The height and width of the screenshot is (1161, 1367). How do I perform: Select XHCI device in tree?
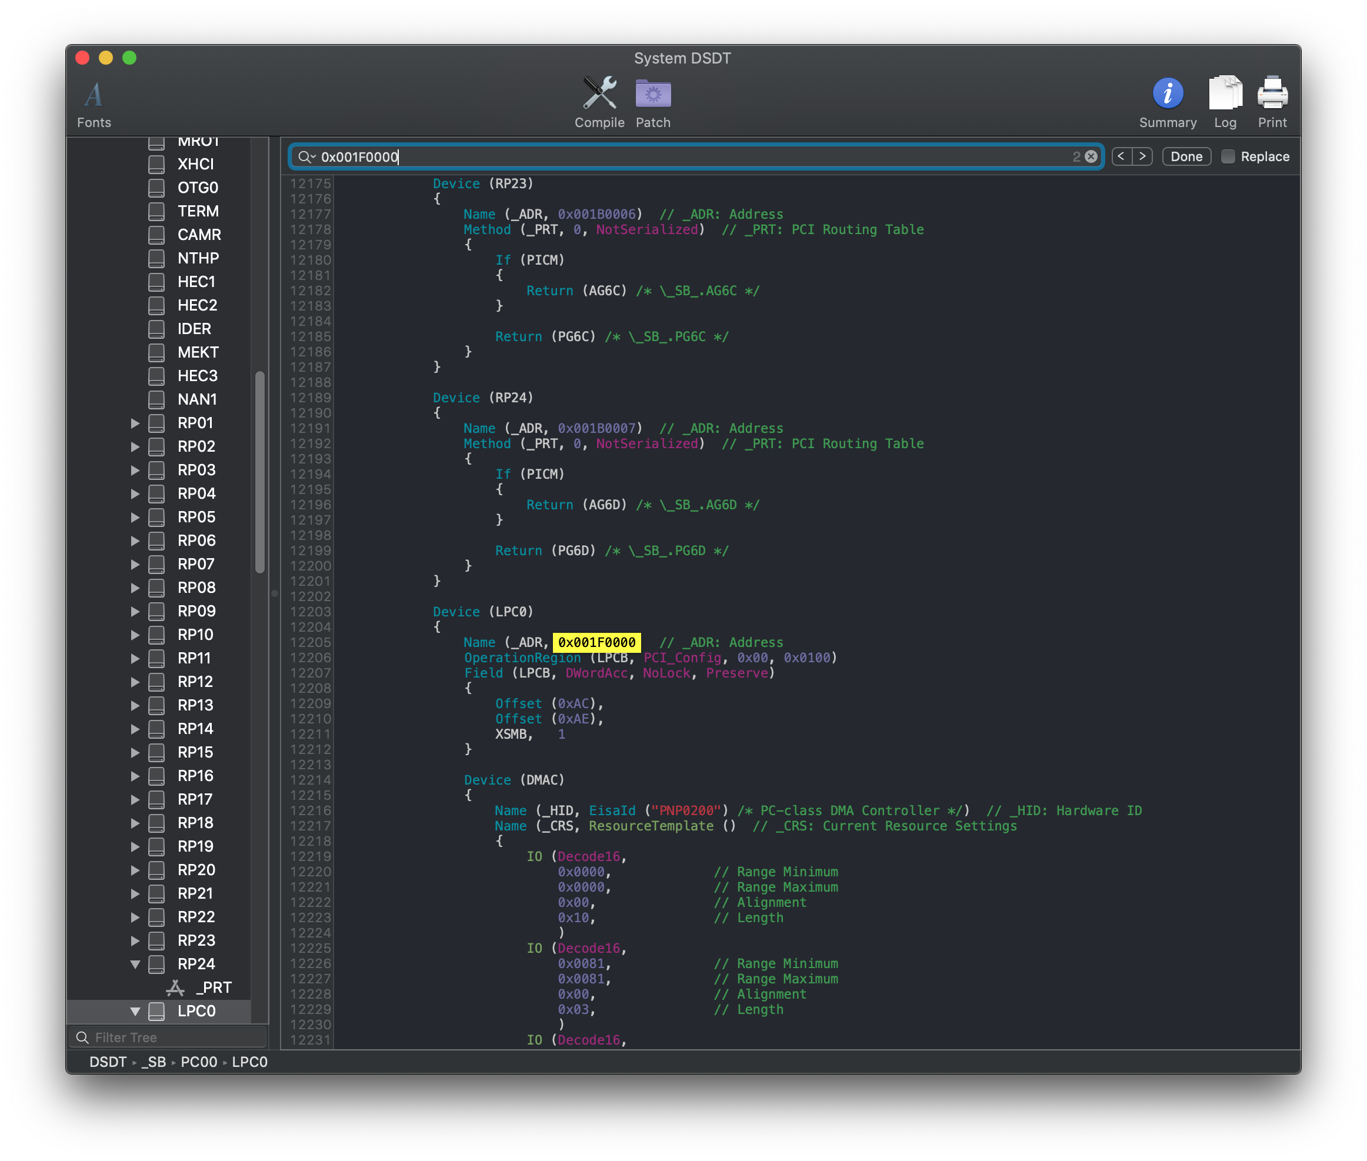195,164
